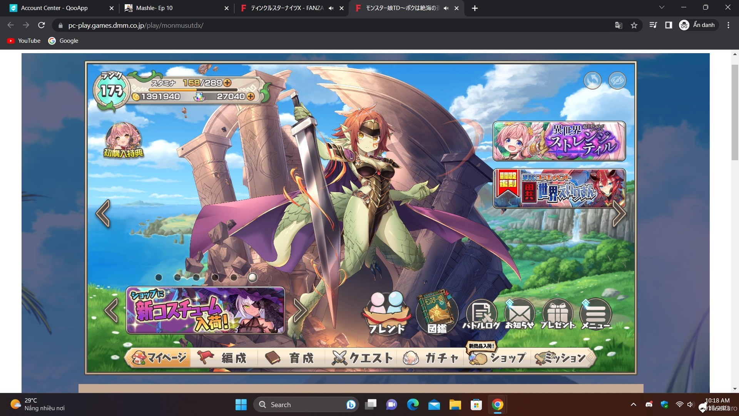Switch to the クエスト quest tab
The height and width of the screenshot is (416, 739).
[x=363, y=358]
